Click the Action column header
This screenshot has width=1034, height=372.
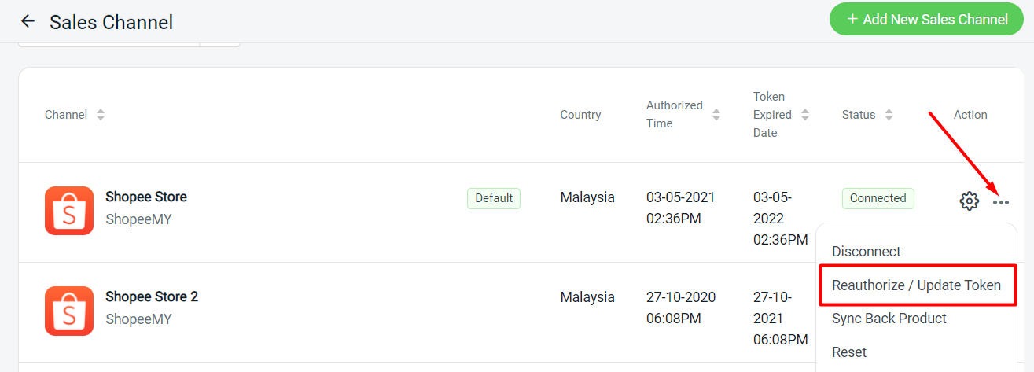(x=970, y=115)
